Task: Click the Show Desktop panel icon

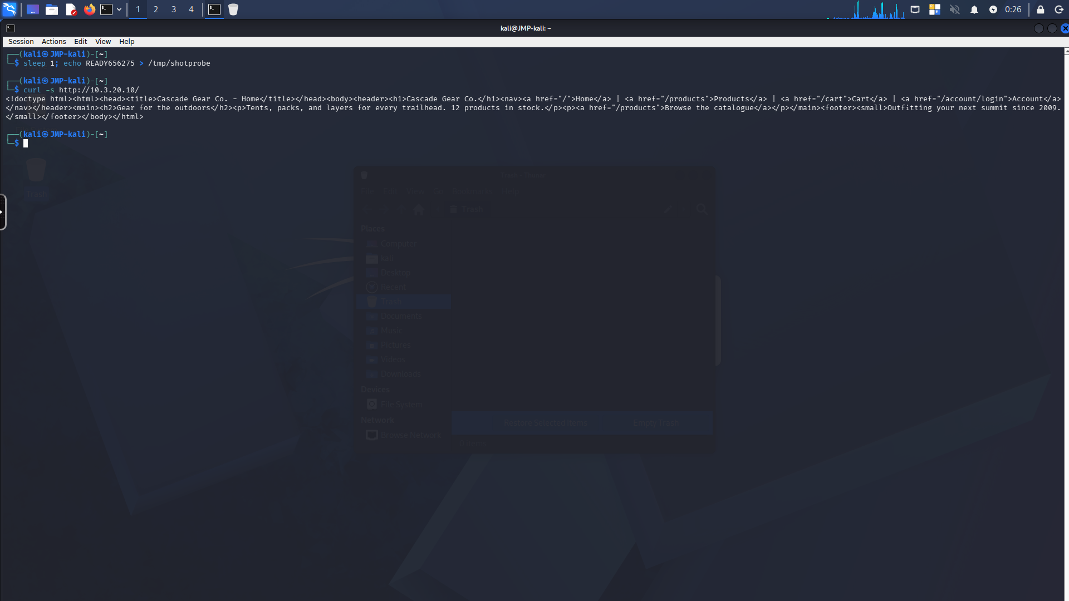Action: [33, 9]
